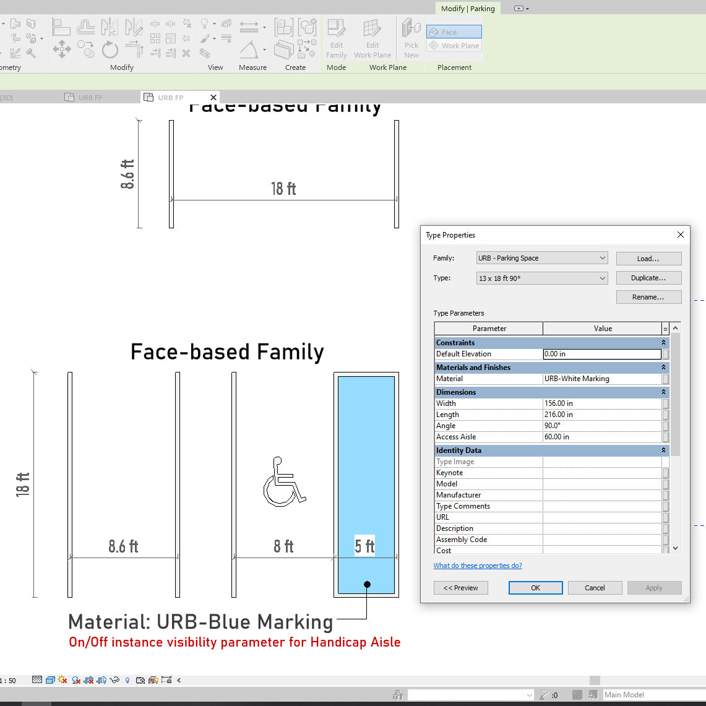Open the 'What do these properties do?' link
The image size is (706, 706).
click(478, 566)
